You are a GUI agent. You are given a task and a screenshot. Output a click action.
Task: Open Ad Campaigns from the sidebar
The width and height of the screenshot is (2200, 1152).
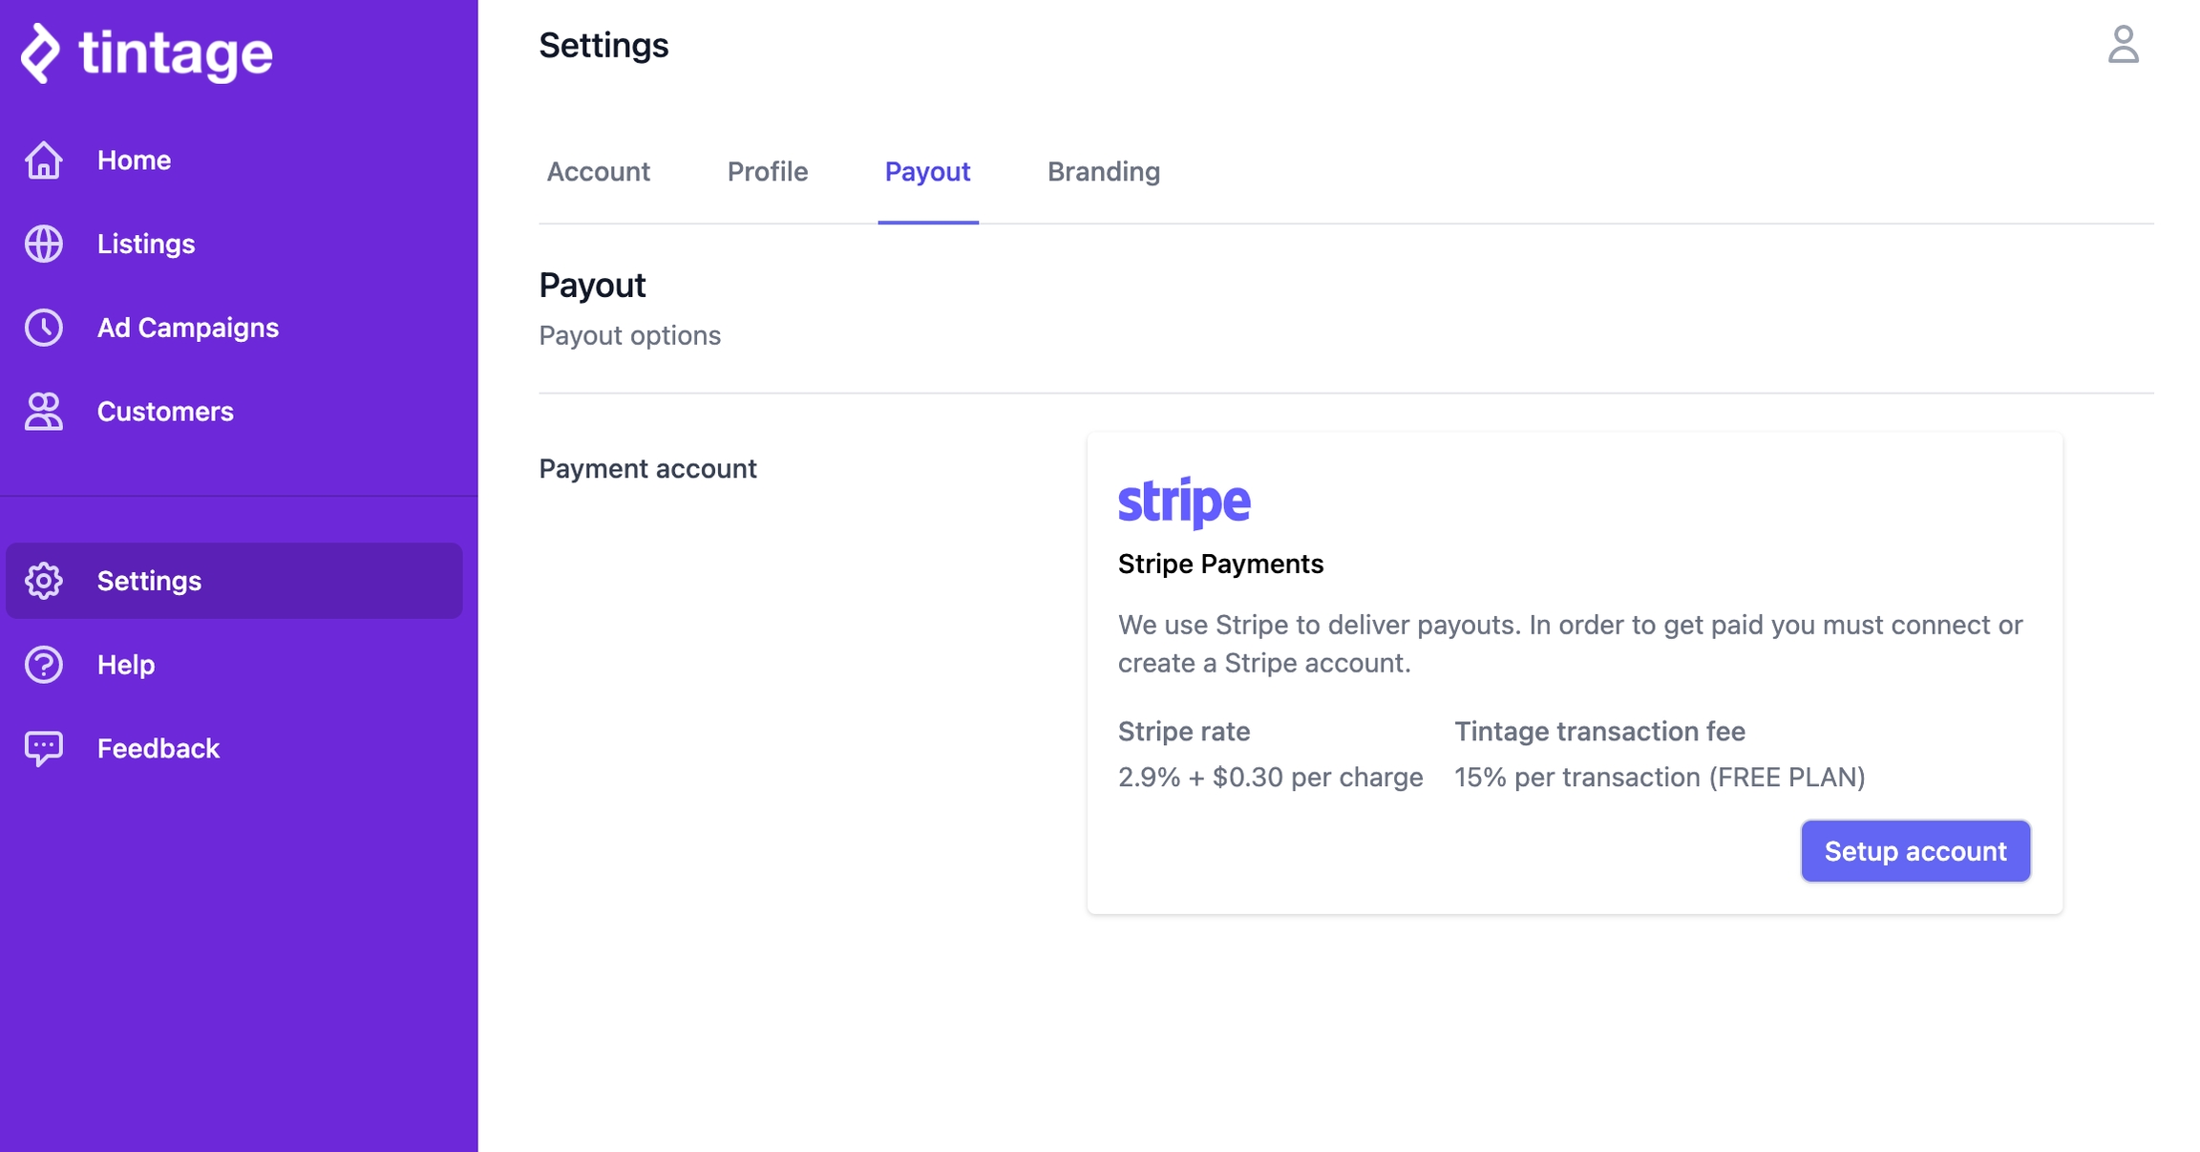(x=188, y=328)
